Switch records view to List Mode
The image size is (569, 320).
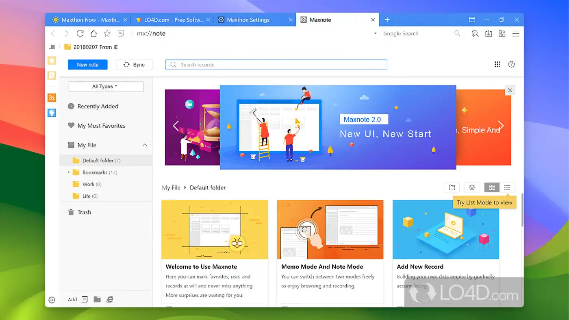(507, 187)
